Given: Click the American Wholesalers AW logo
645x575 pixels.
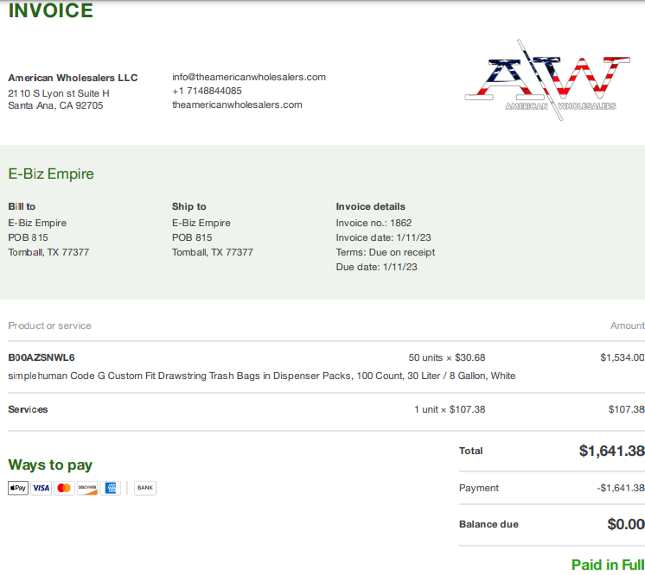Looking at the screenshot, I should click(547, 80).
